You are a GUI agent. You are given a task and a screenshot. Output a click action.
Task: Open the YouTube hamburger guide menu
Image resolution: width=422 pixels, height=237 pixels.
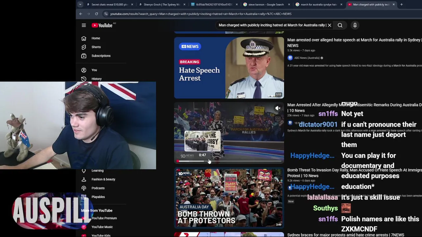coord(84,25)
